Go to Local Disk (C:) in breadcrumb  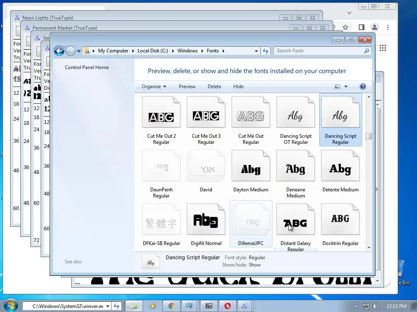(x=153, y=51)
